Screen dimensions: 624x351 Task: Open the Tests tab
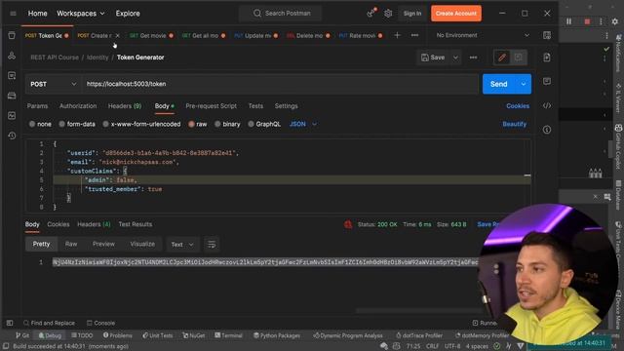click(255, 106)
